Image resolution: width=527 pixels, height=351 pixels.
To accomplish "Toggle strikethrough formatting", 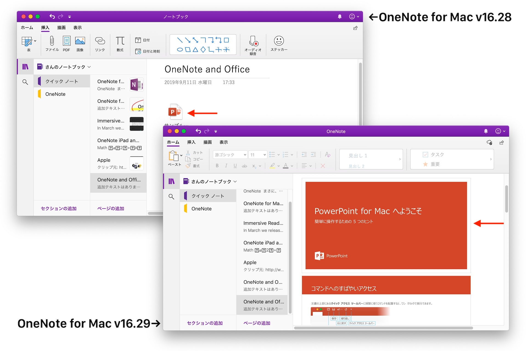I will coord(244,166).
